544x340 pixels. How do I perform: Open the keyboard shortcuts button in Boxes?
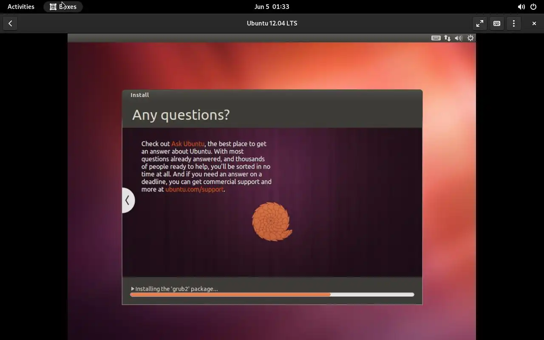496,23
